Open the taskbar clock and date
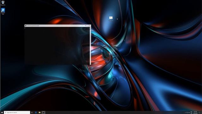Image resolution: width=202 pixels, height=114 pixels. 195,112
